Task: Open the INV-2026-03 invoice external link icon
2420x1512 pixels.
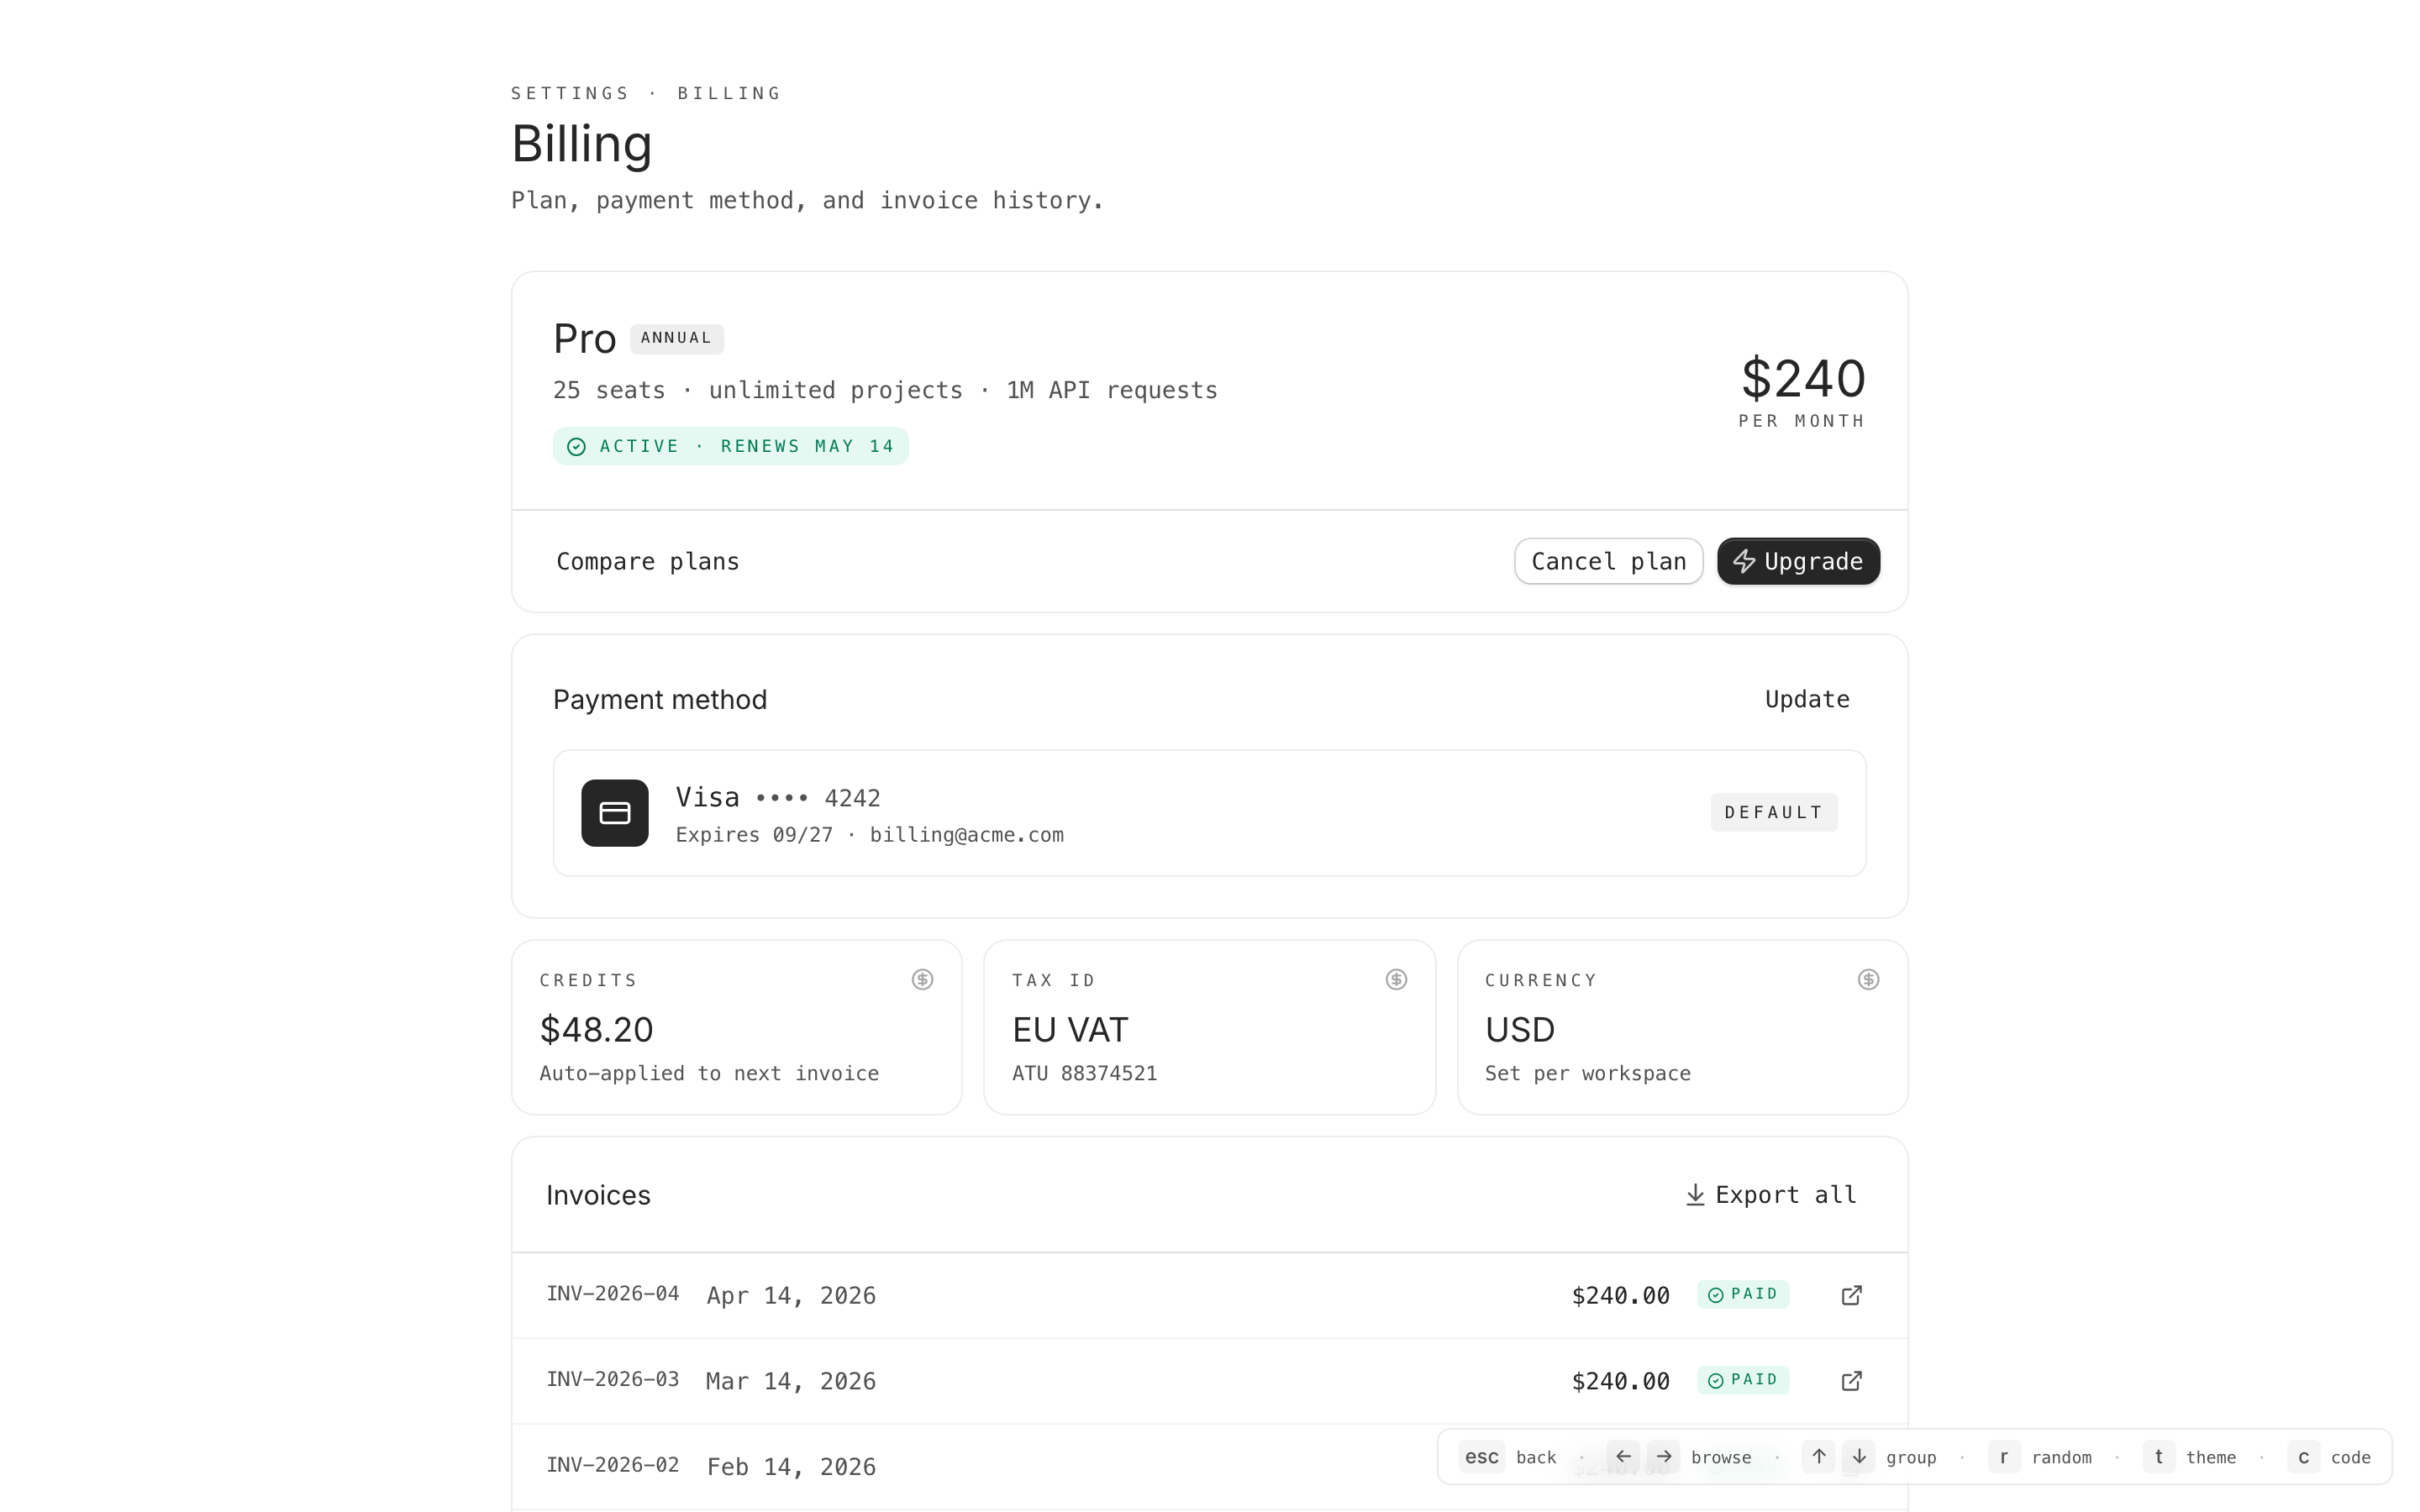Action: coord(1851,1381)
